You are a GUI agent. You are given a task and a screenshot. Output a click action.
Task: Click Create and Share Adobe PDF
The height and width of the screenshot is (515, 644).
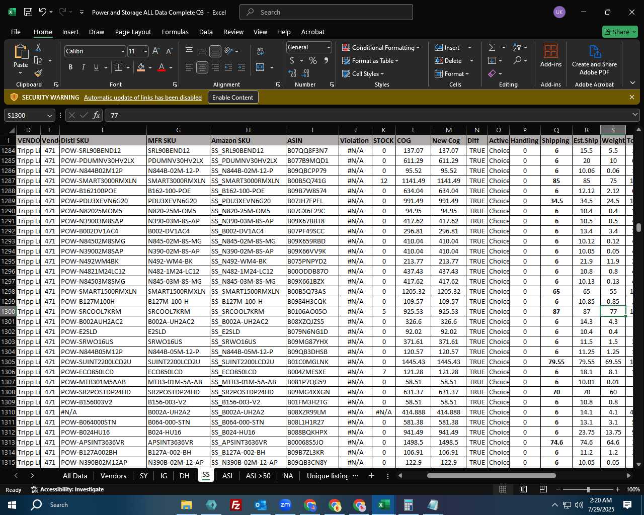(594, 60)
